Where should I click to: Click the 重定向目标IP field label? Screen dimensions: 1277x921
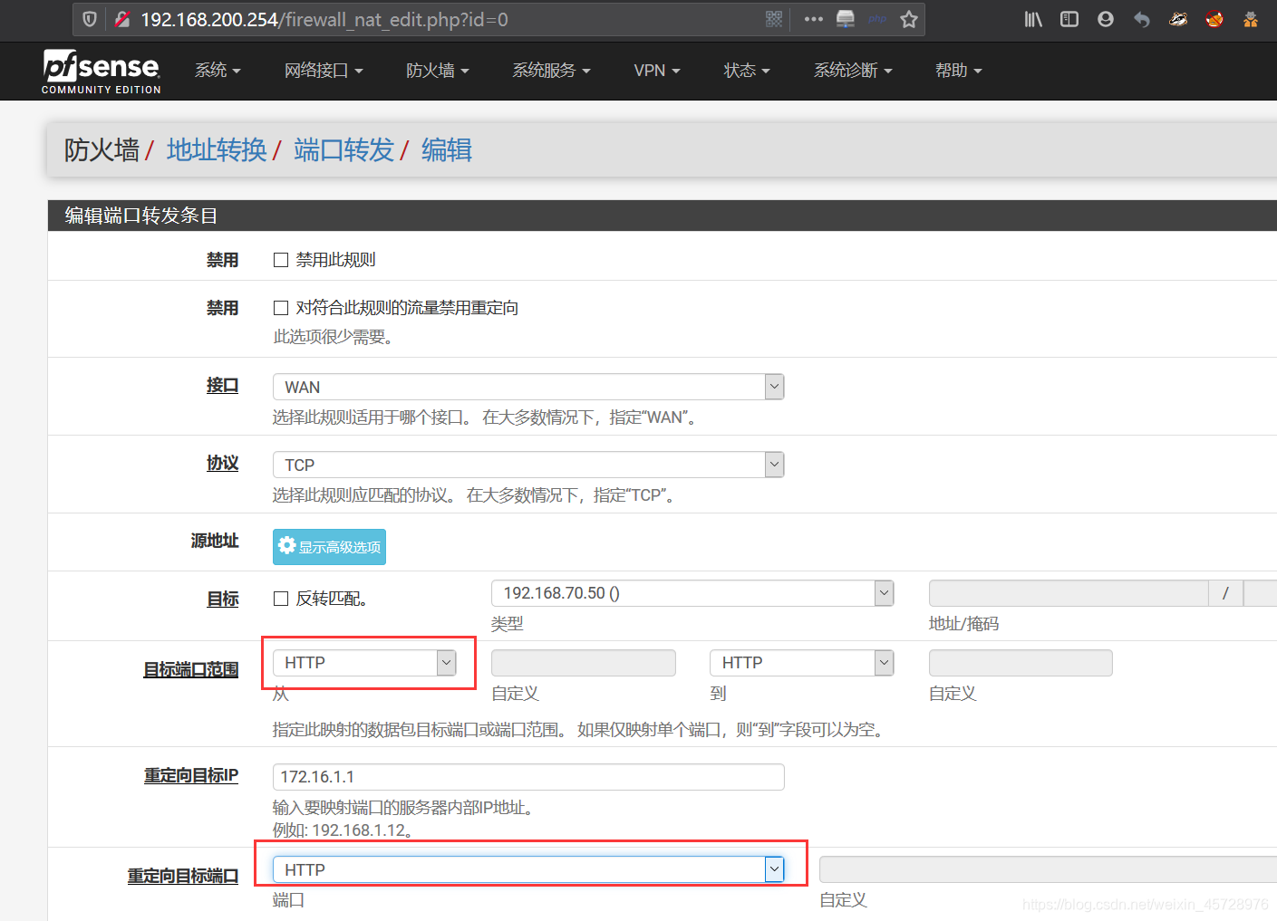point(190,776)
